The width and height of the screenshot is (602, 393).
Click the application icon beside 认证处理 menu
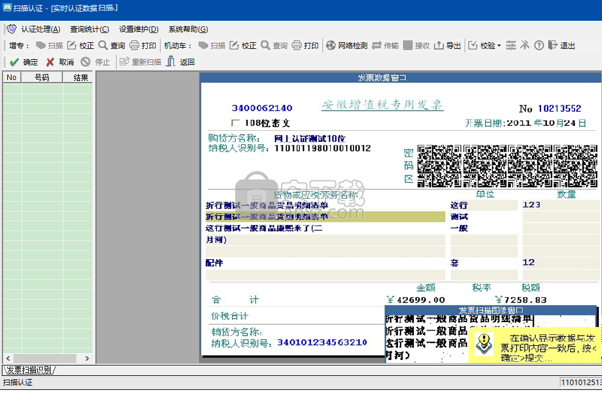point(12,29)
